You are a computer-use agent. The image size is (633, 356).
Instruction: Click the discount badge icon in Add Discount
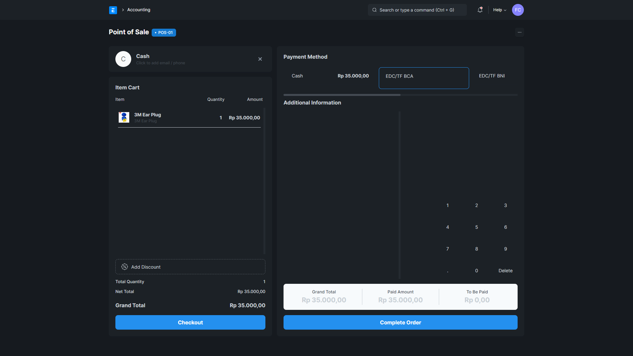click(x=125, y=267)
